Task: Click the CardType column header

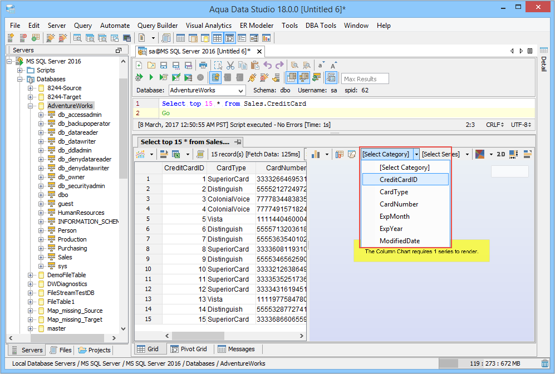Action: [231, 168]
